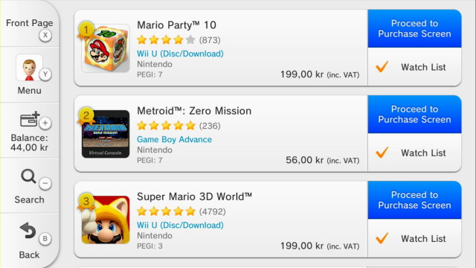Viewport: 476px width, 268px height.
Task: Toggle Watch List for Super Mario 3D World
Action: pyautogui.click(x=414, y=238)
